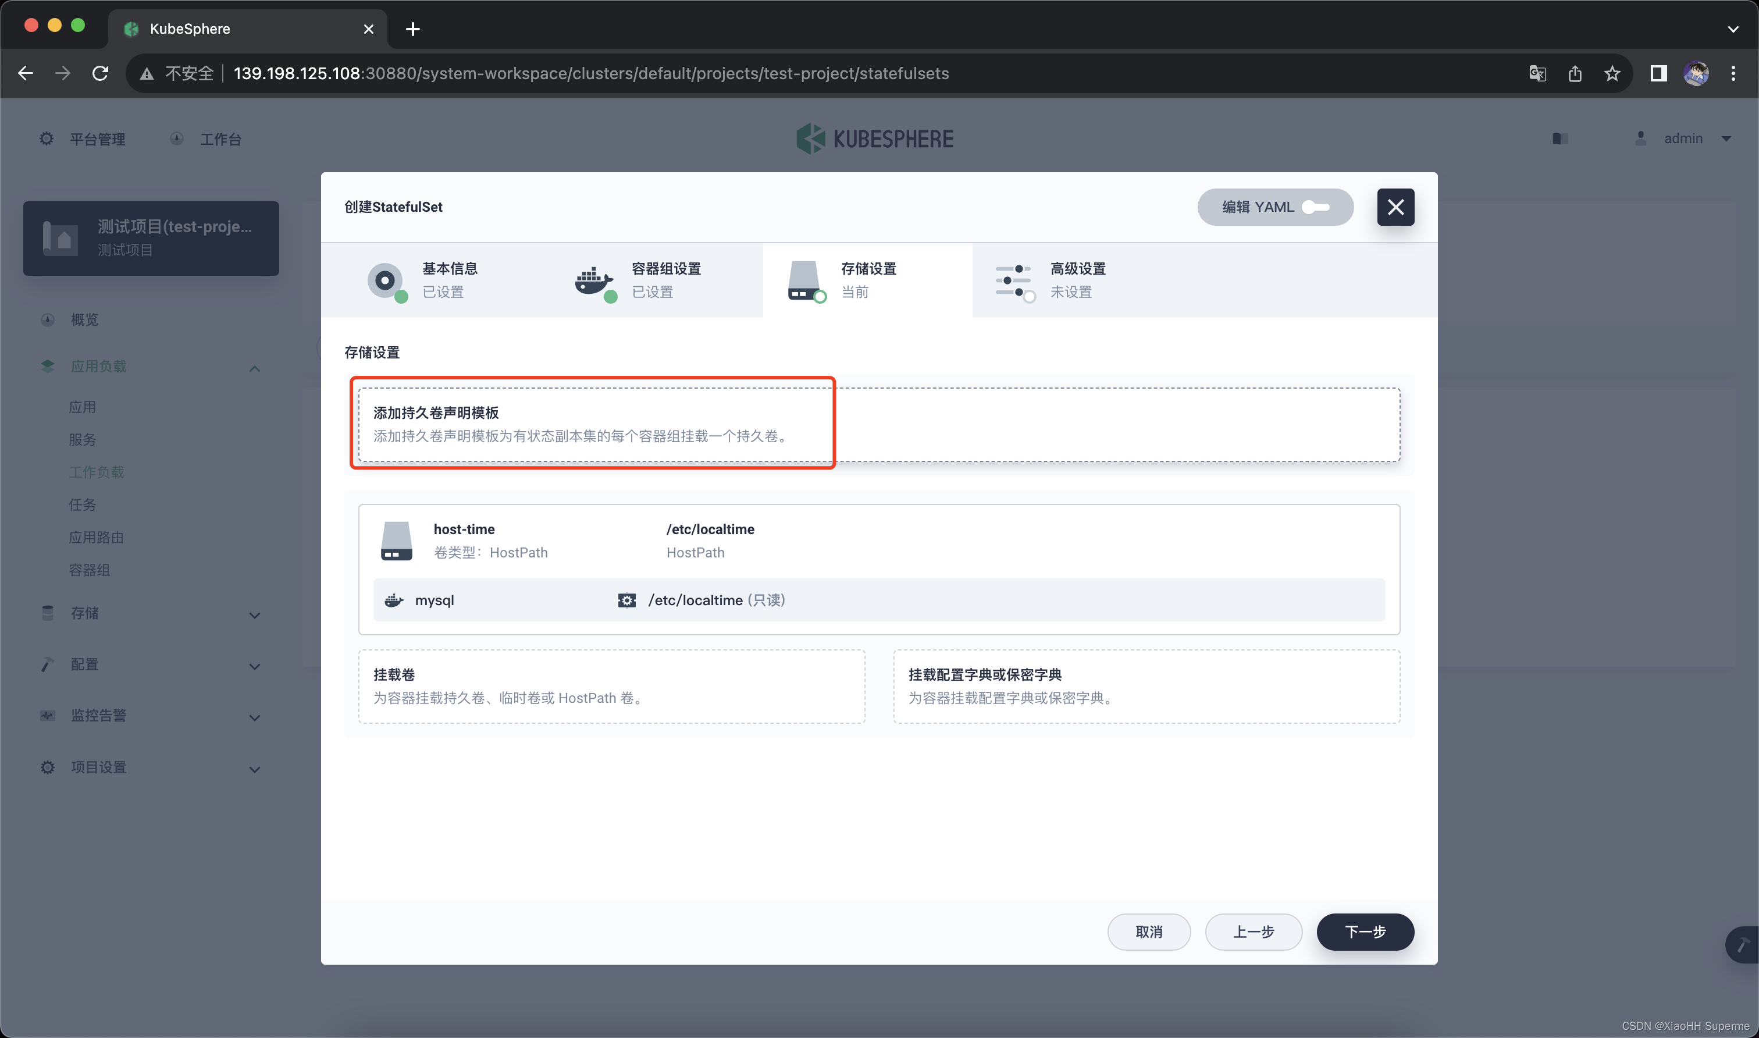Expand the admin user dropdown
Image resolution: width=1759 pixels, height=1038 pixels.
(1726, 138)
